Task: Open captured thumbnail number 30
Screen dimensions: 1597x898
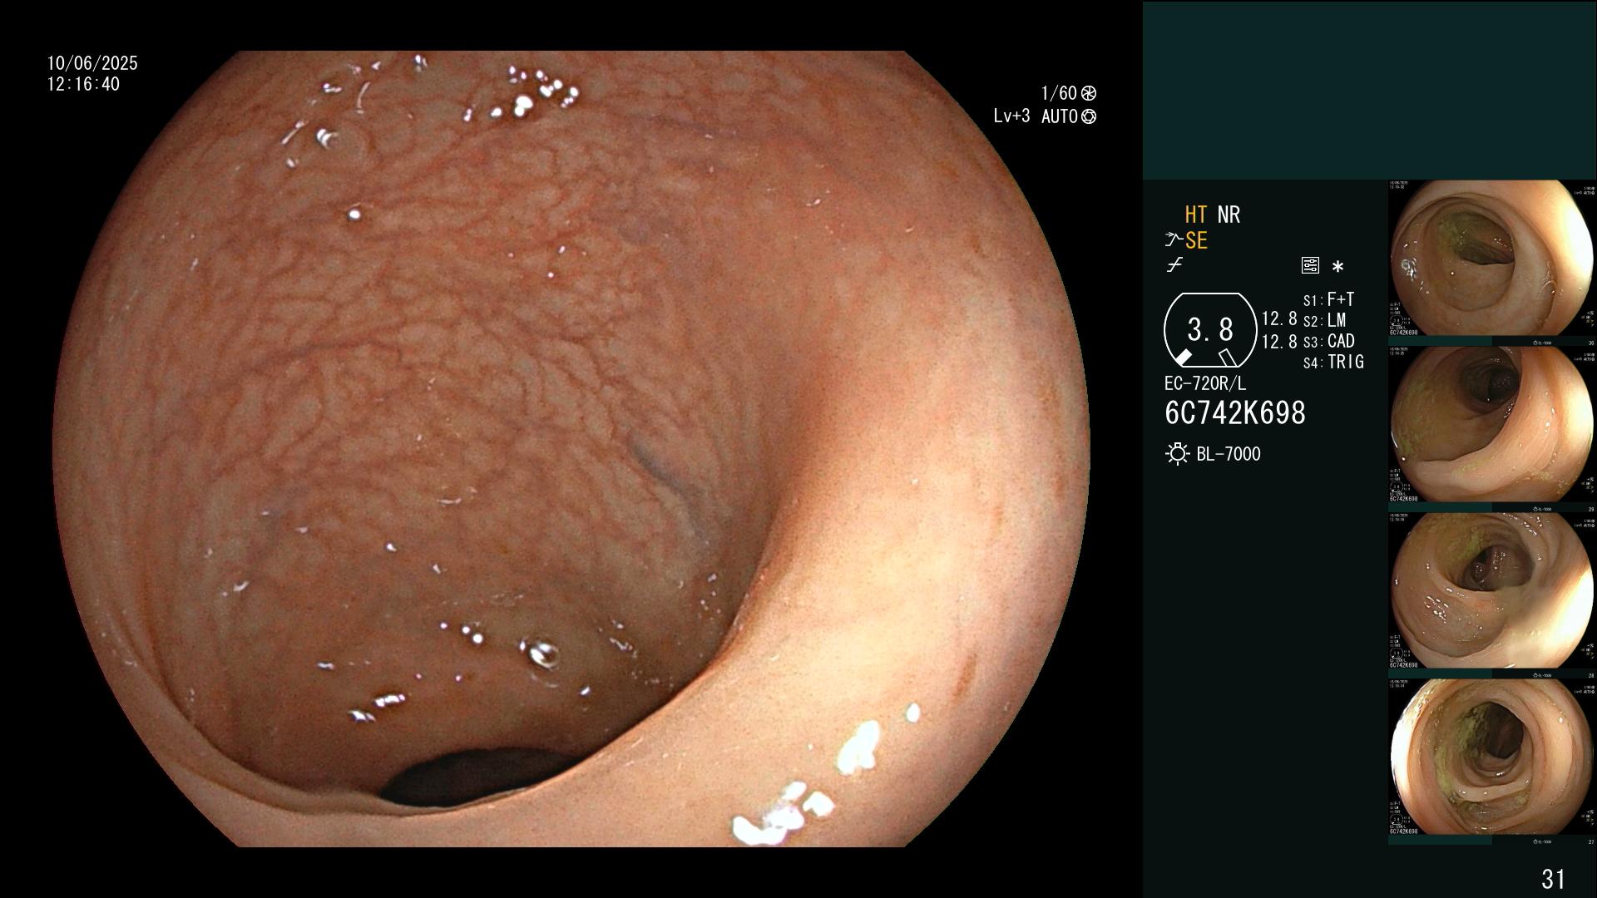Action: click(x=1491, y=263)
